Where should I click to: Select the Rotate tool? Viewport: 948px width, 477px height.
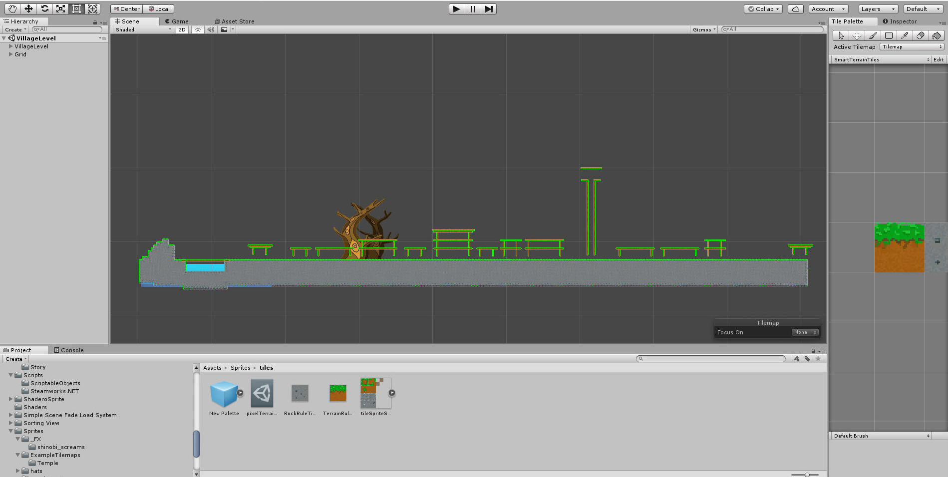pyautogui.click(x=44, y=8)
